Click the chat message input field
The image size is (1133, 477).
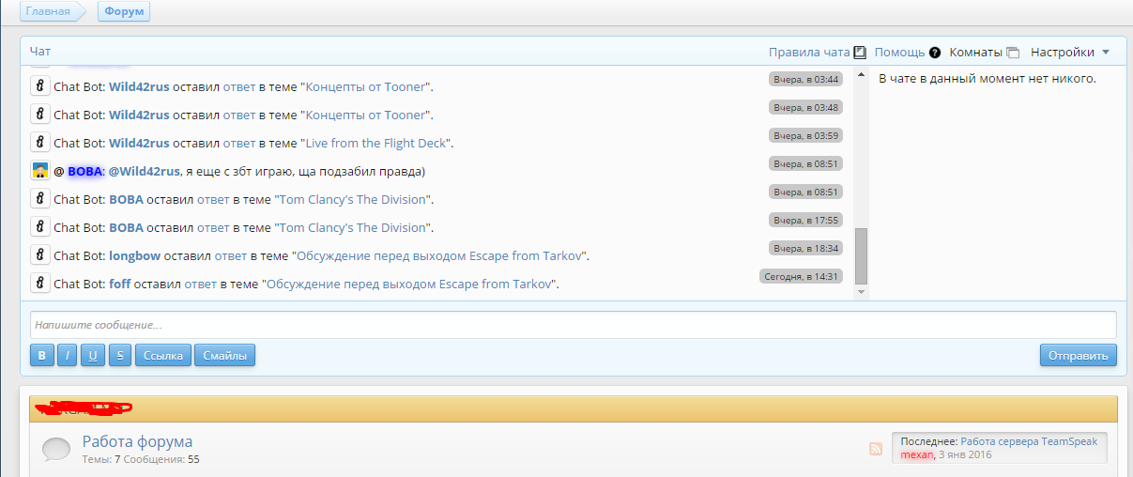click(573, 325)
